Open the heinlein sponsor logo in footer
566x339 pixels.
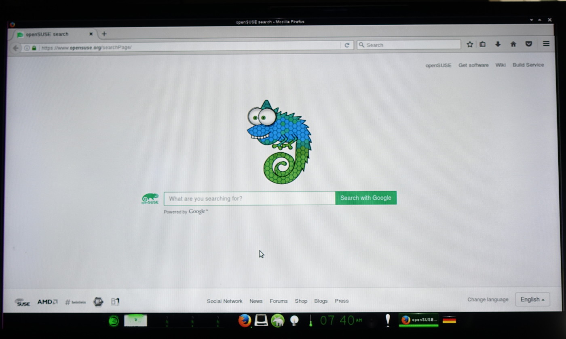(76, 302)
